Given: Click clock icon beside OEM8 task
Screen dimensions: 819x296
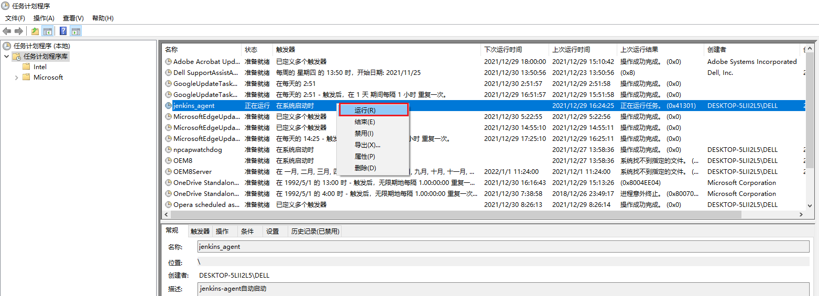Looking at the screenshot, I should pyautogui.click(x=168, y=161).
